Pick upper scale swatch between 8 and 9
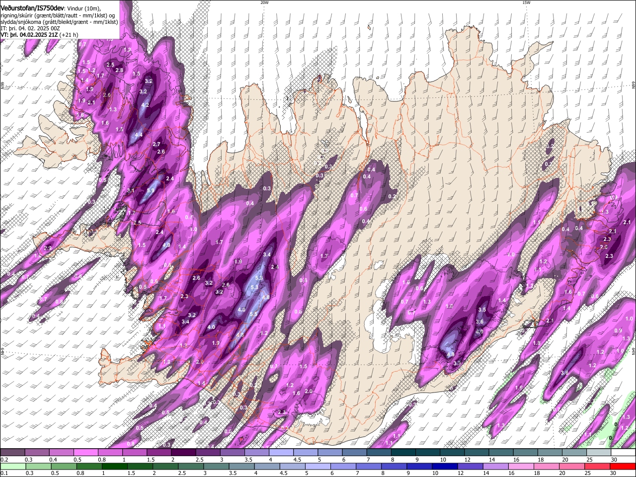The width and height of the screenshot is (636, 477). coord(404,453)
